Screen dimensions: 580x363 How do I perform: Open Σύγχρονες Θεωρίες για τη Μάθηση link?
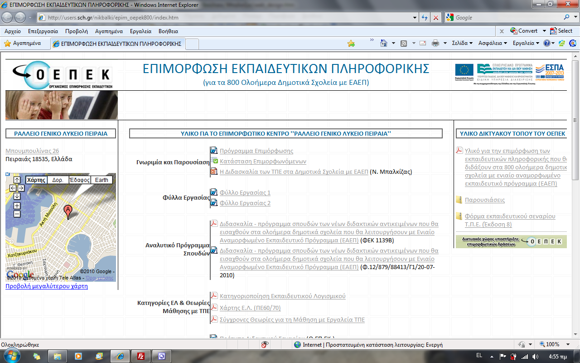click(x=292, y=320)
